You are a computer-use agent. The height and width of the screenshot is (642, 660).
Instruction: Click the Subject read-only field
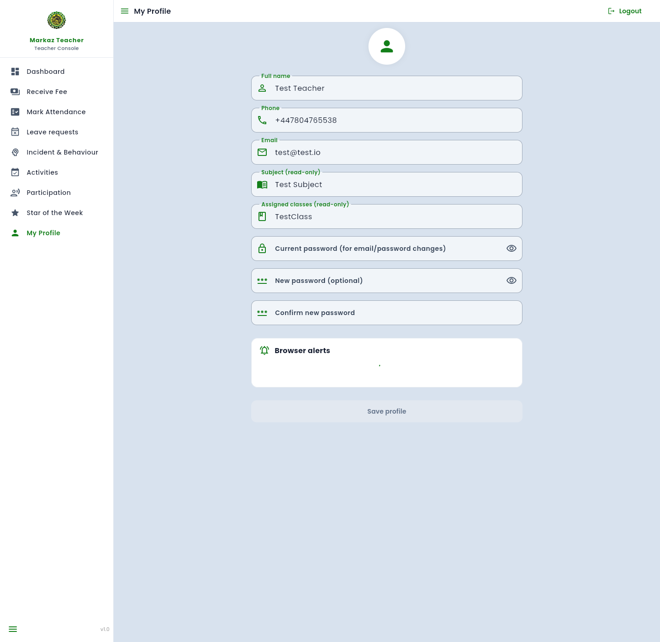[387, 184]
